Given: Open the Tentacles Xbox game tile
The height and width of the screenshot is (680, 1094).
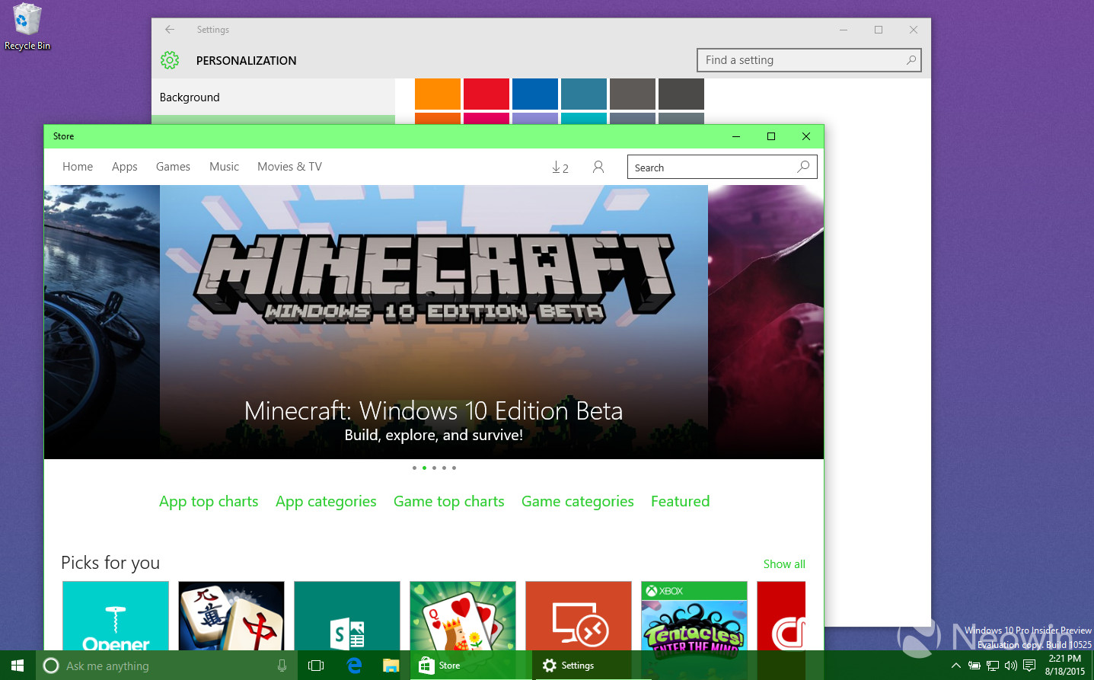Looking at the screenshot, I should pos(694,616).
